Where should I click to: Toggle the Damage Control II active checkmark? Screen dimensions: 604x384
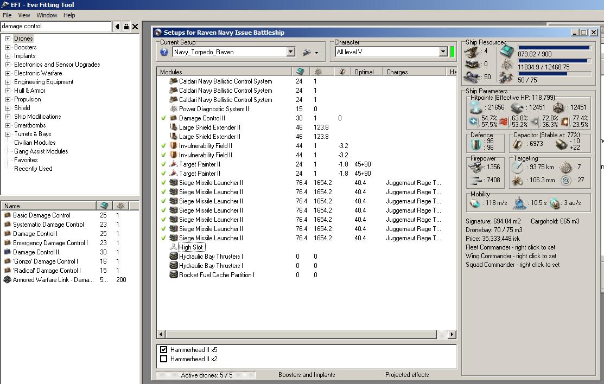pos(163,118)
